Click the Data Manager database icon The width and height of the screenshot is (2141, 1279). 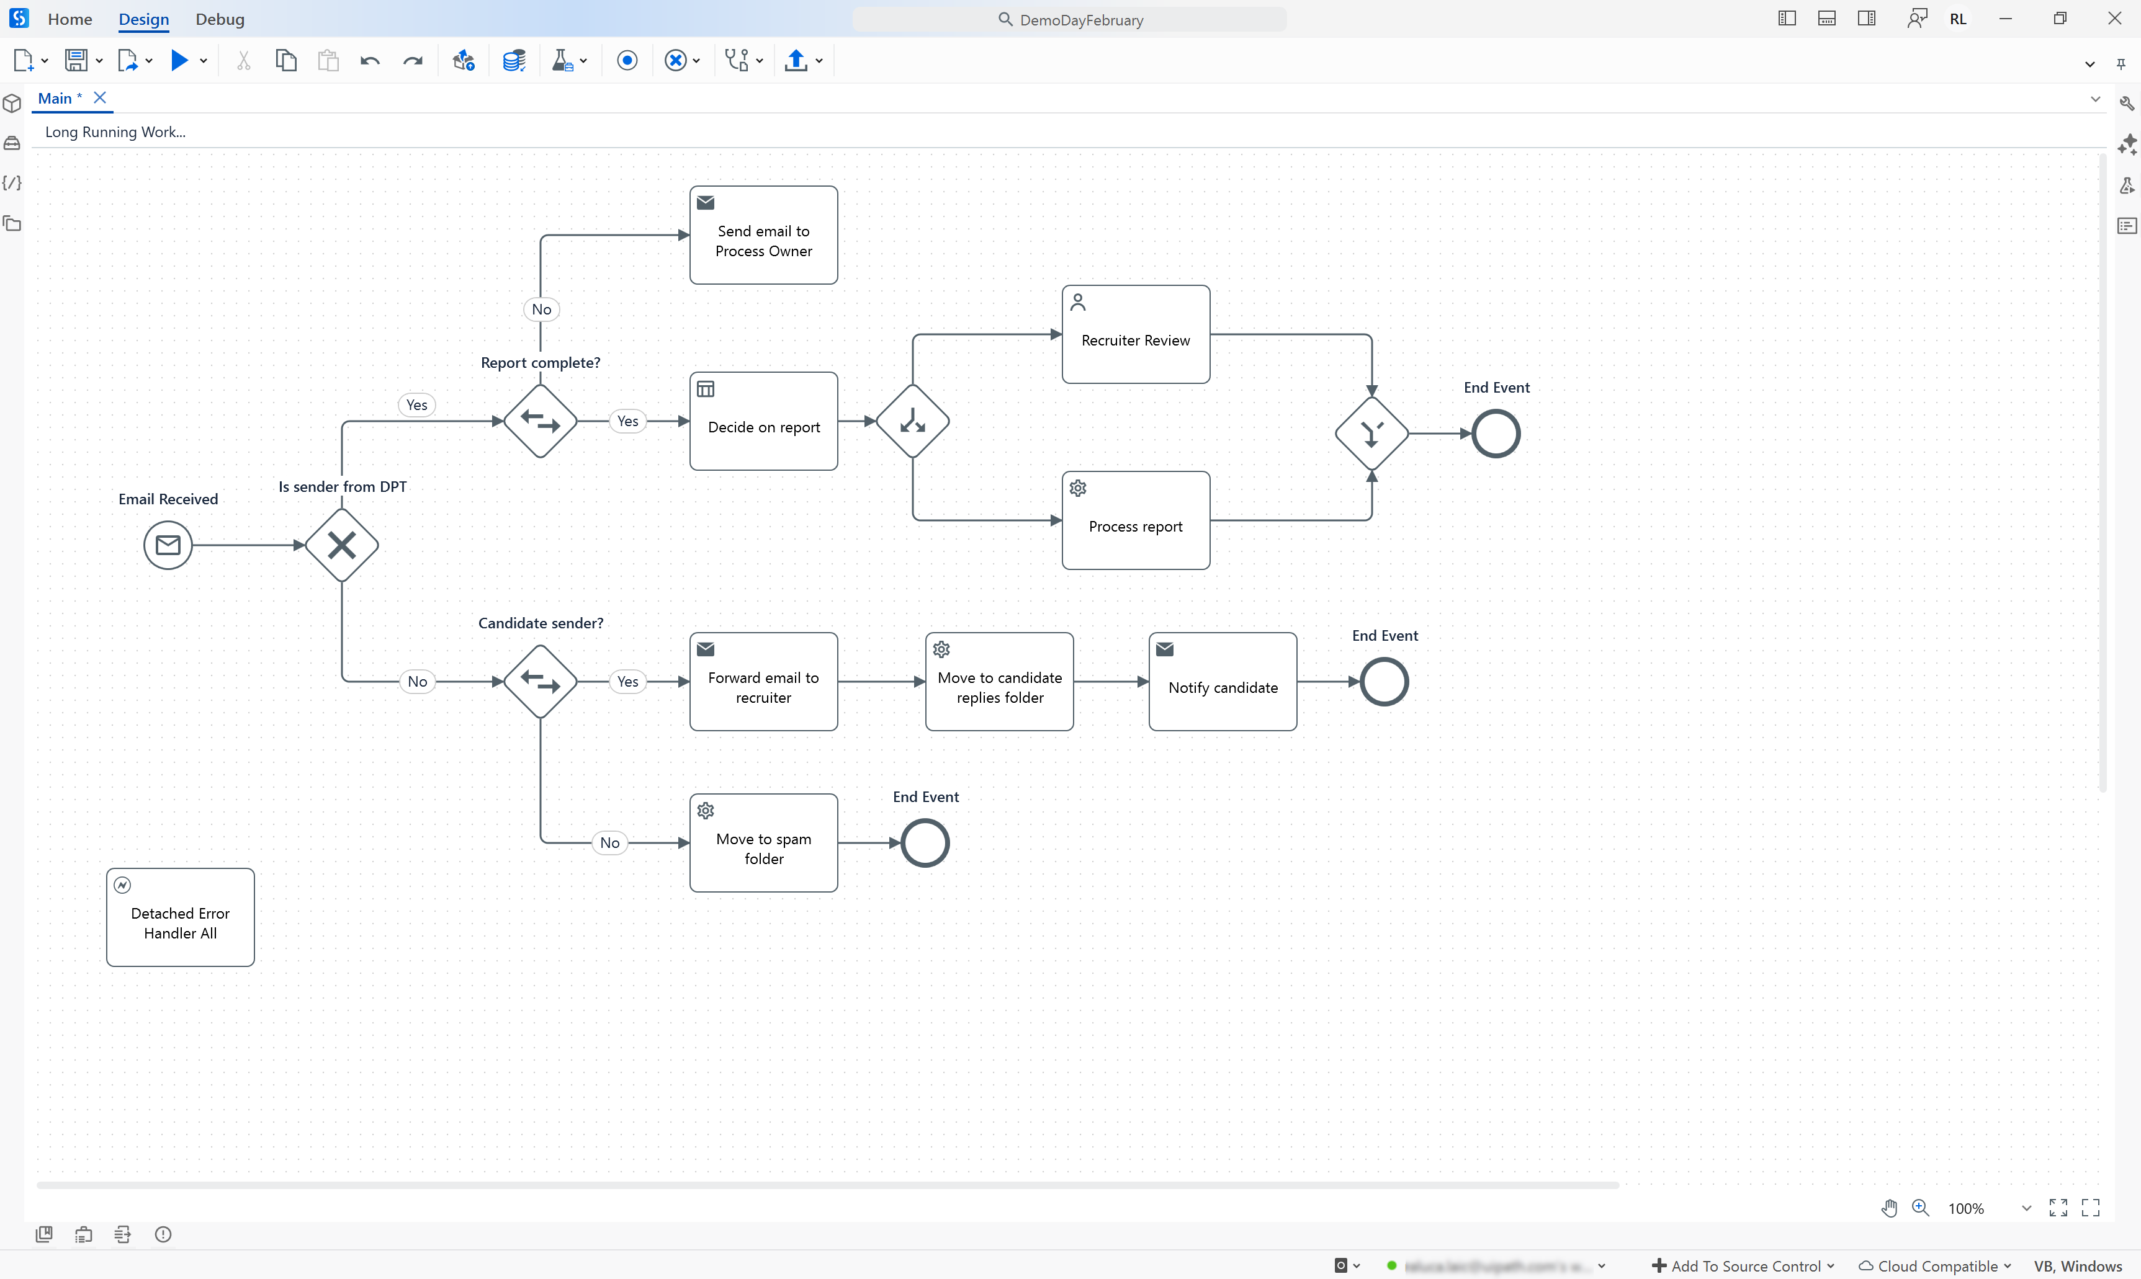(x=514, y=60)
